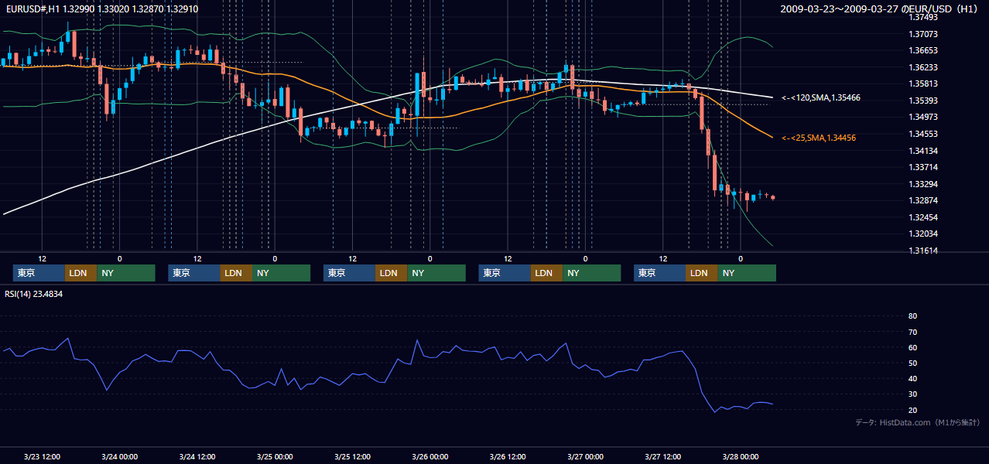Click price axis value 1.34134
The image size is (989, 464).
click(922, 151)
